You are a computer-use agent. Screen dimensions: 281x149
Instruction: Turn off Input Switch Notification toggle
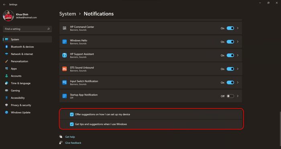coord(230,83)
